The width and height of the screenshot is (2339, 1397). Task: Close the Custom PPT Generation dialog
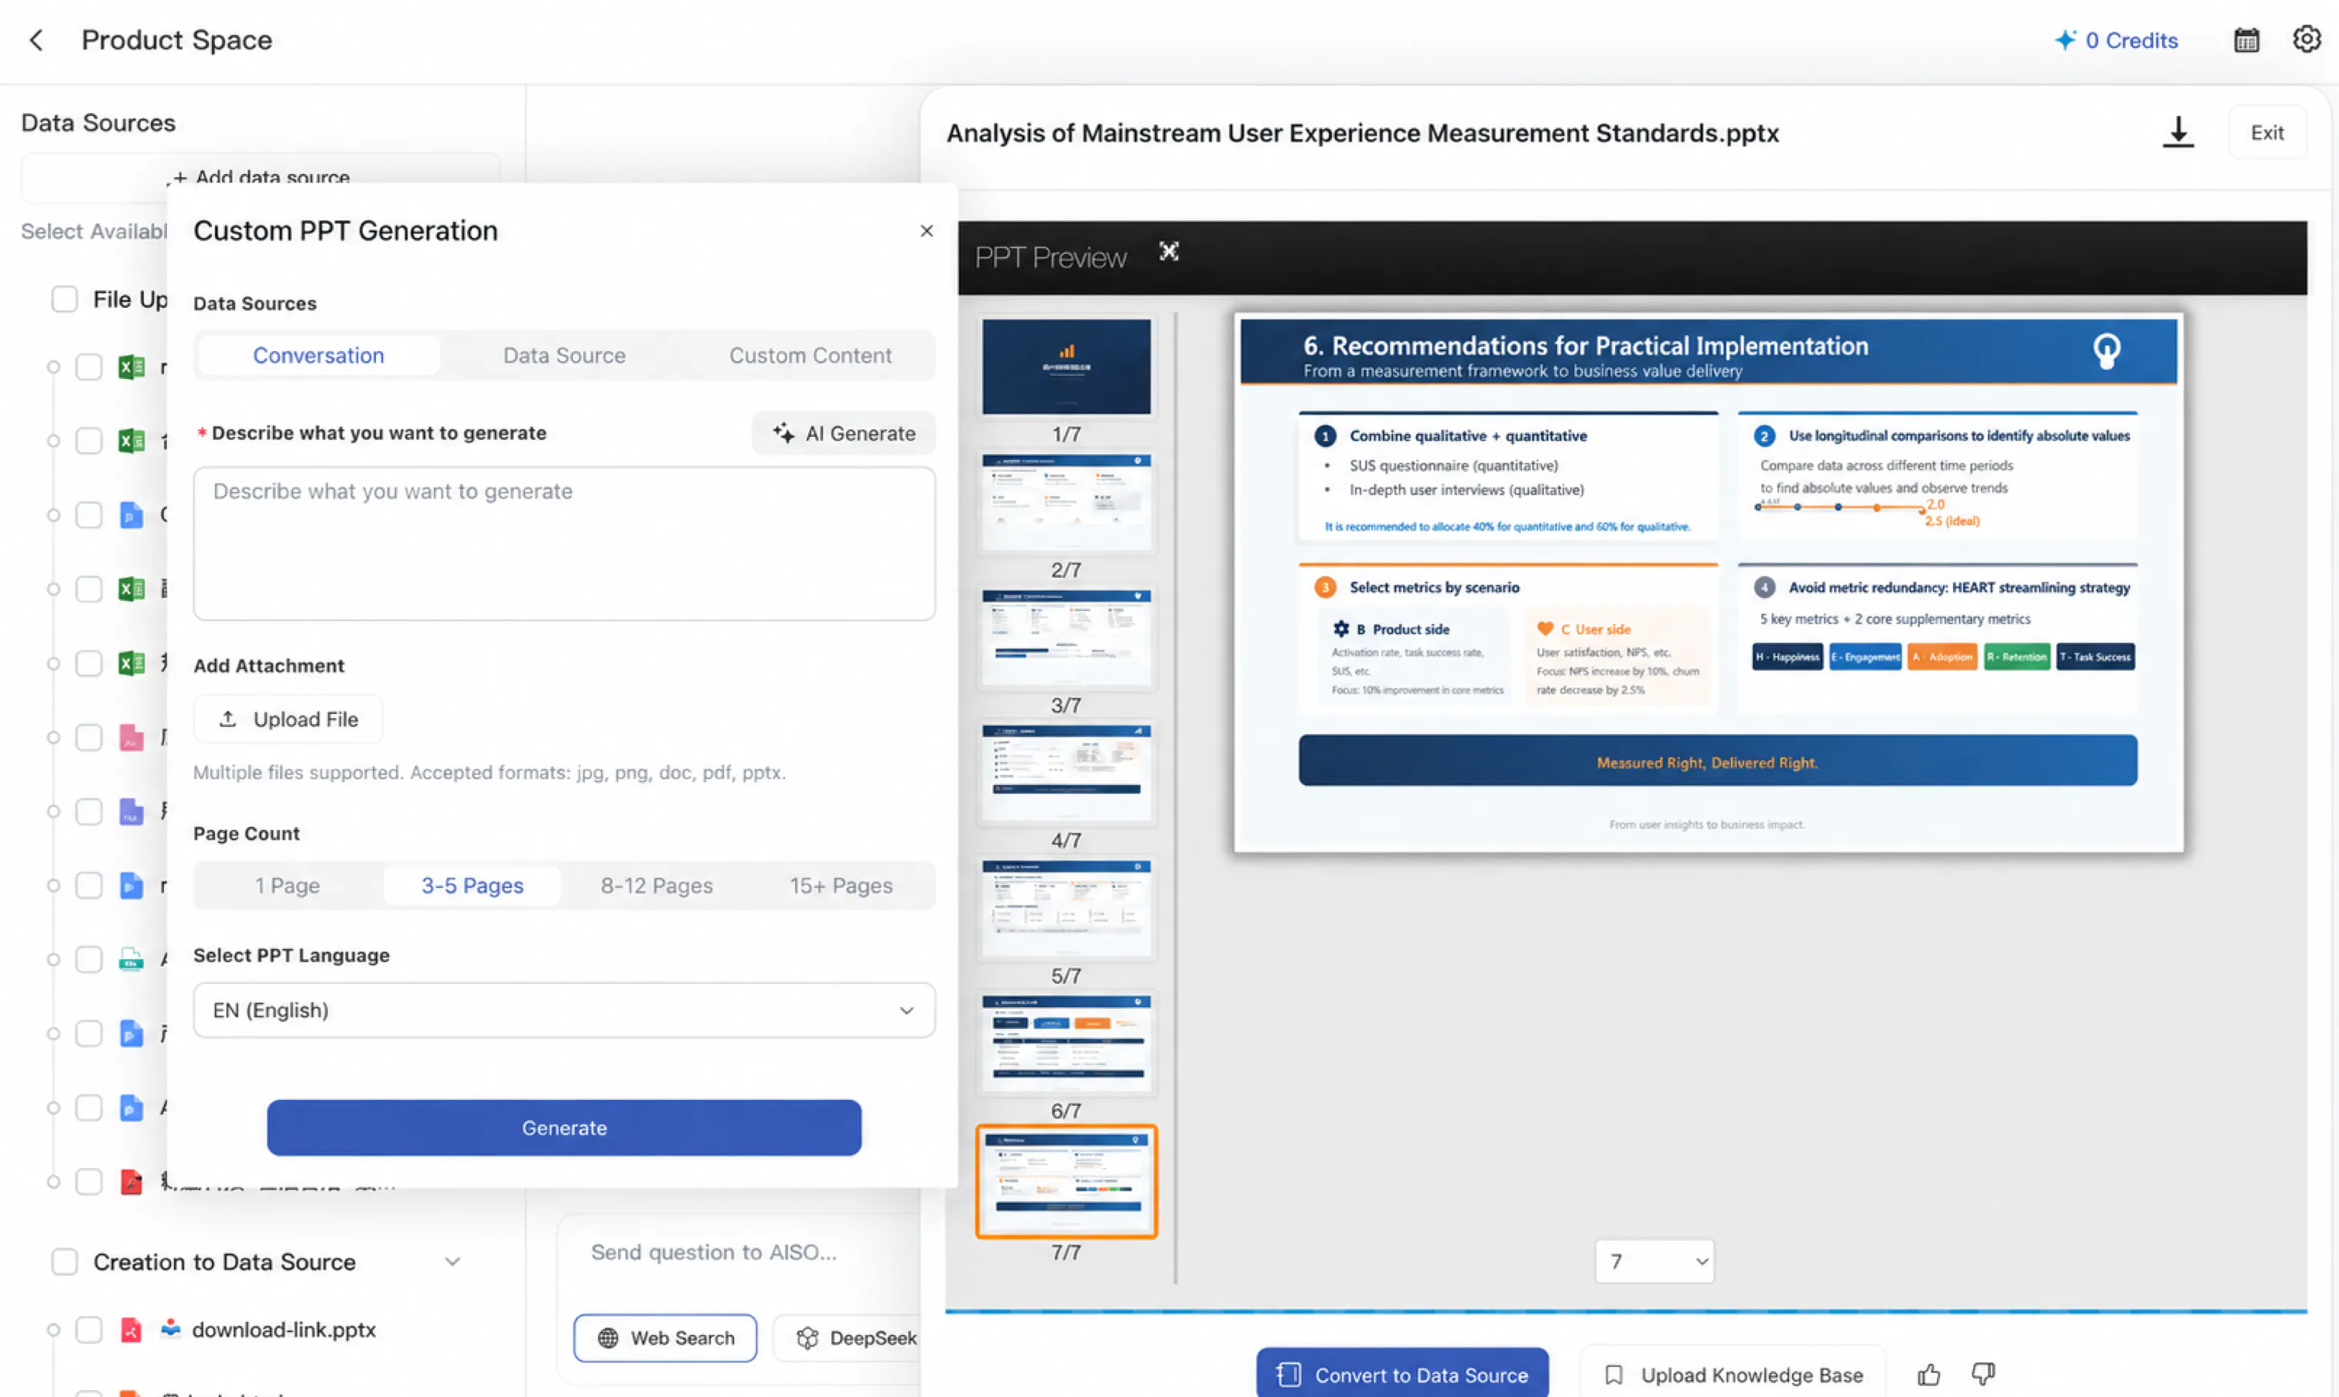[926, 231]
